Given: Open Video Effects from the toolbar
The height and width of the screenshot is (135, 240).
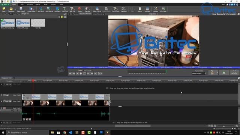Looking at the screenshot, I should pyautogui.click(x=97, y=9).
